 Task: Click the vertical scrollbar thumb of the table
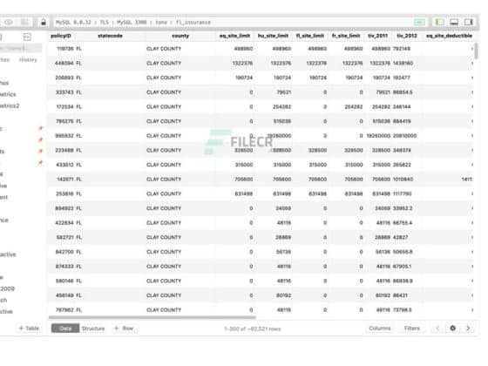tap(476, 51)
